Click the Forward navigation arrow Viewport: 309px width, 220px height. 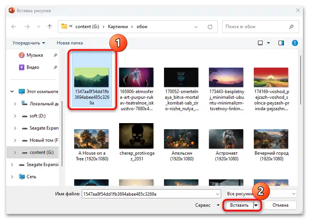click(26, 27)
